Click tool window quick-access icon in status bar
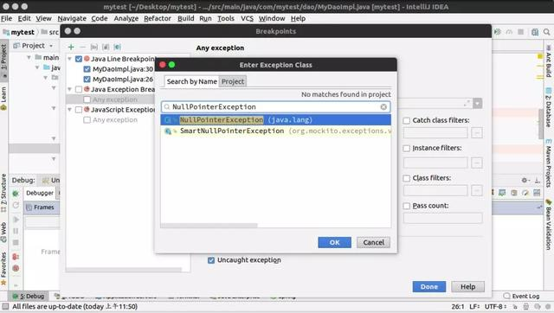This screenshot has width=554, height=313. (5, 306)
